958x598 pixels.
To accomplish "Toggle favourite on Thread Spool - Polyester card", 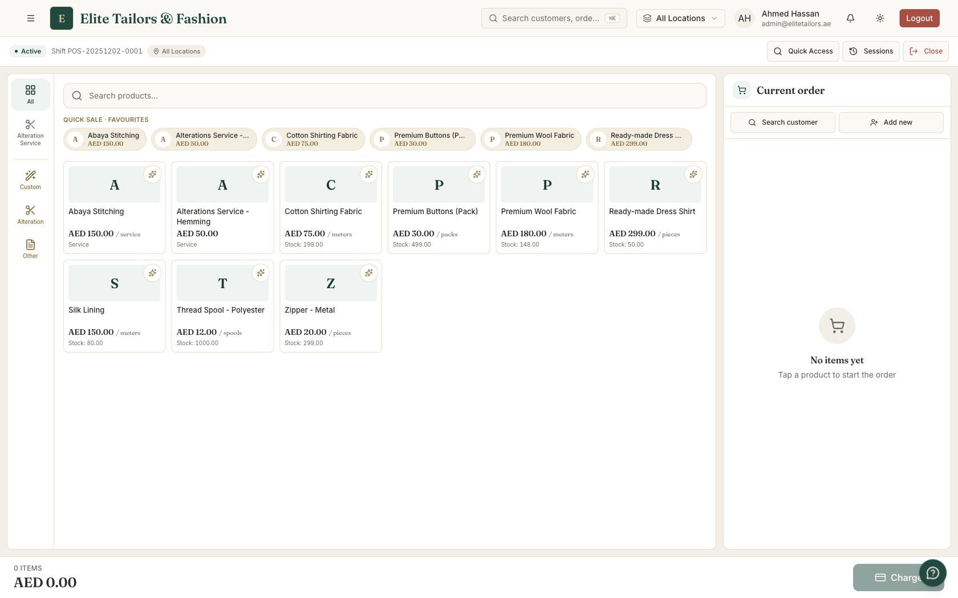I will point(261,273).
